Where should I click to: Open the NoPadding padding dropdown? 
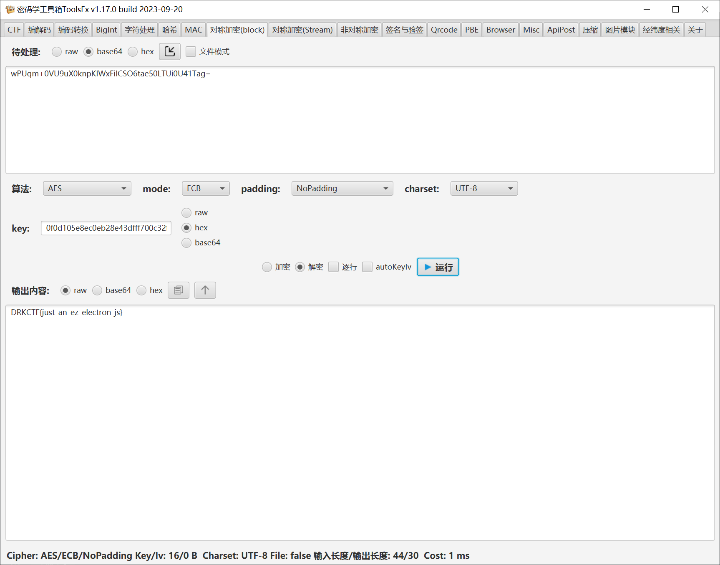click(x=342, y=189)
